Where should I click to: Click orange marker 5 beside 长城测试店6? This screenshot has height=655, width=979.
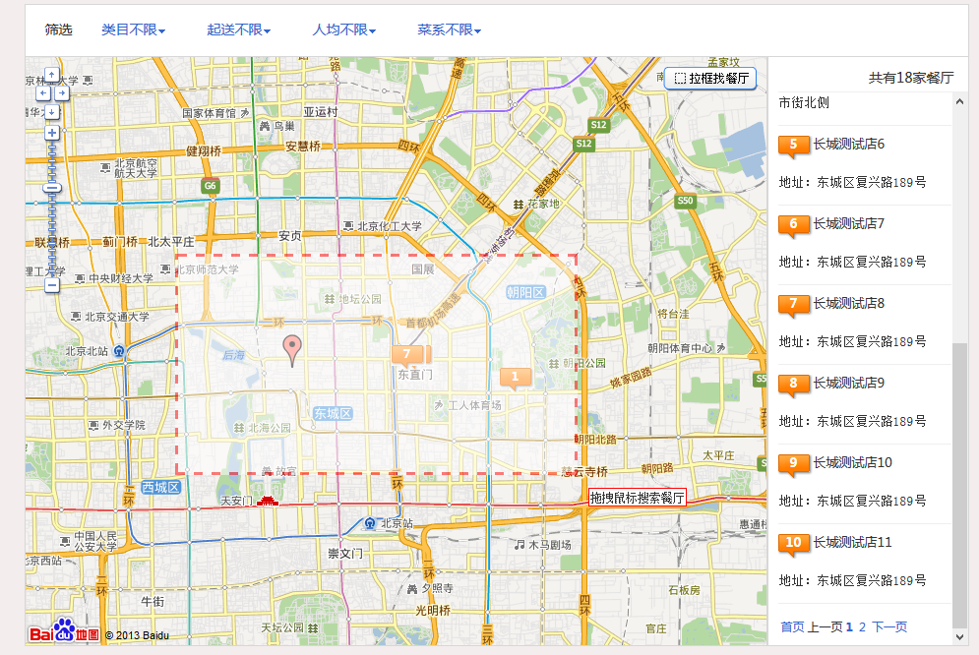pyautogui.click(x=794, y=146)
